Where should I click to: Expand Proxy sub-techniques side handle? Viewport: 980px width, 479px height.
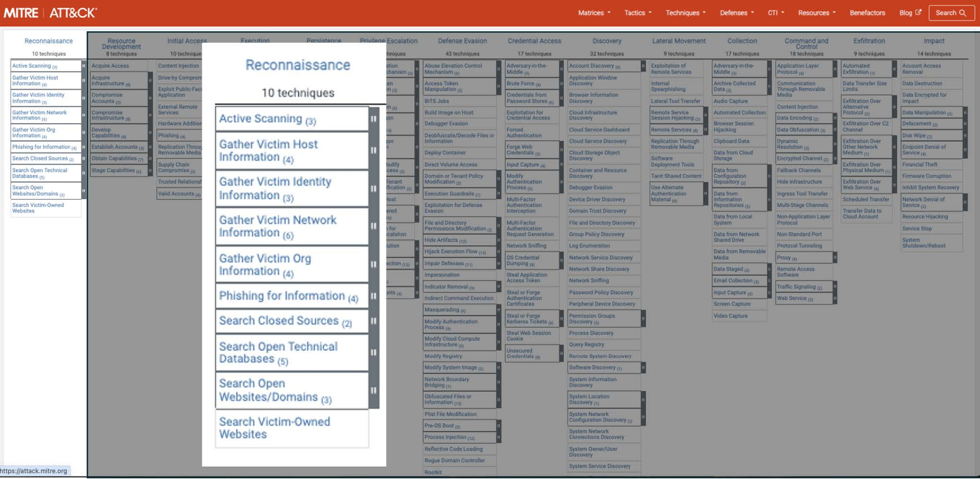tap(835, 258)
